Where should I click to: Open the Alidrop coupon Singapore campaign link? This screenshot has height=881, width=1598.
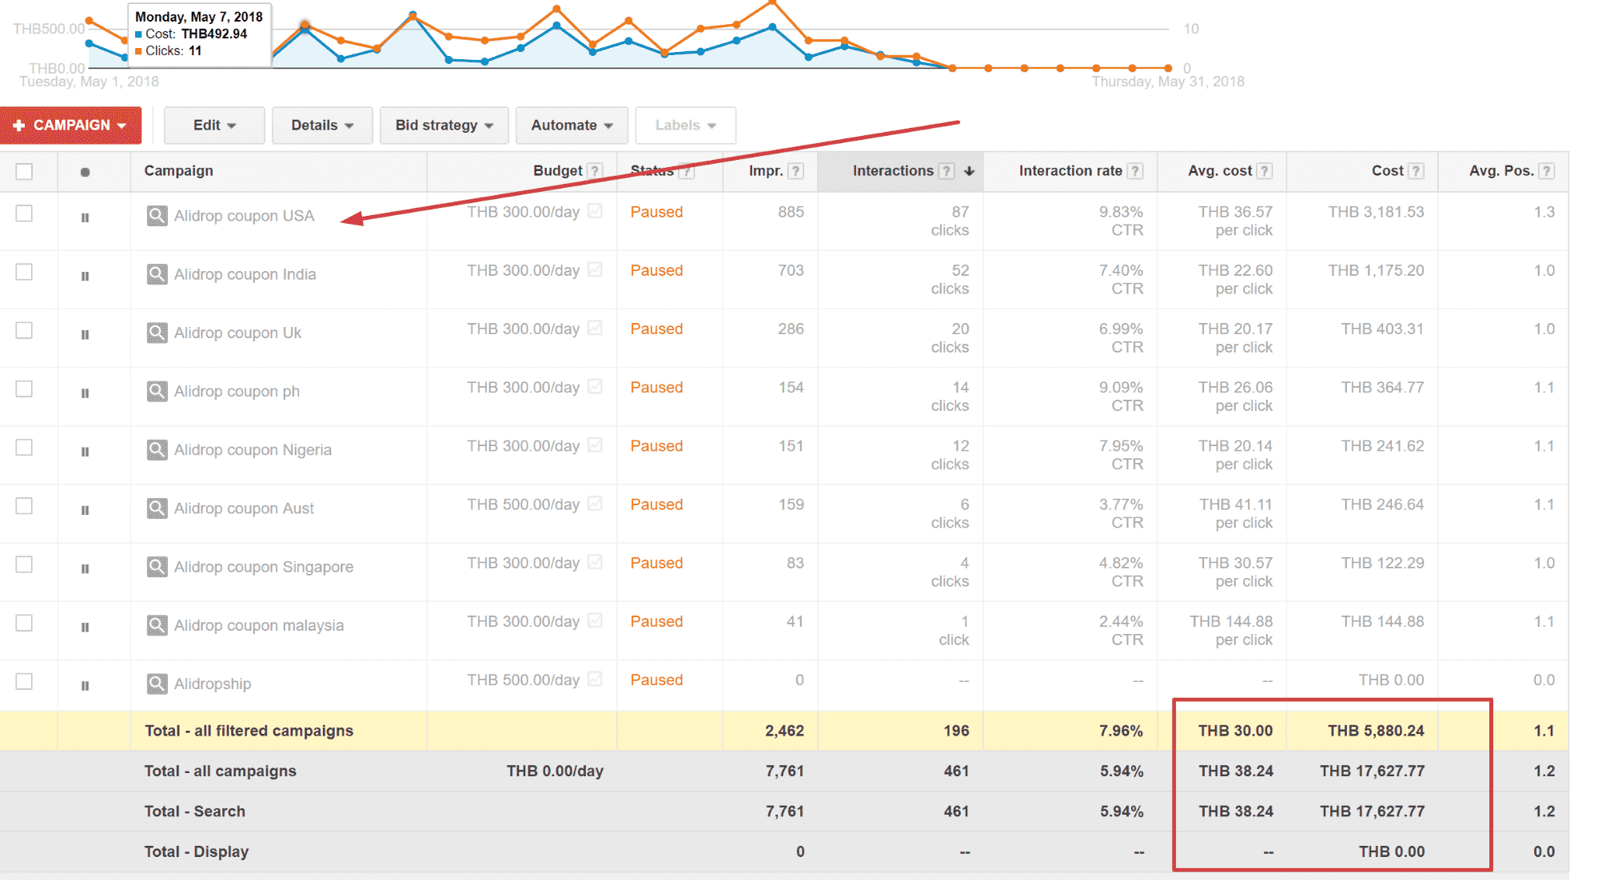point(264,567)
